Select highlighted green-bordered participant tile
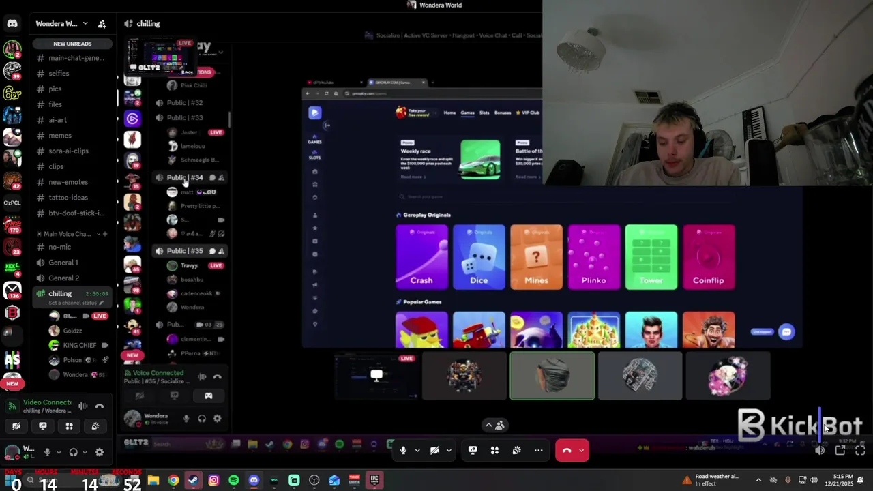The width and height of the screenshot is (873, 491). pyautogui.click(x=552, y=376)
